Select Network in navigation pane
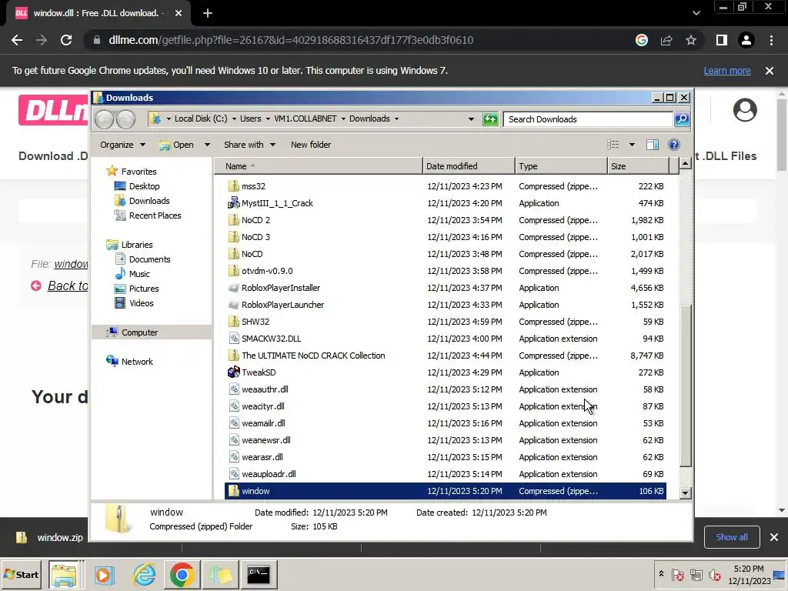Image resolution: width=788 pixels, height=591 pixels. (129, 362)
